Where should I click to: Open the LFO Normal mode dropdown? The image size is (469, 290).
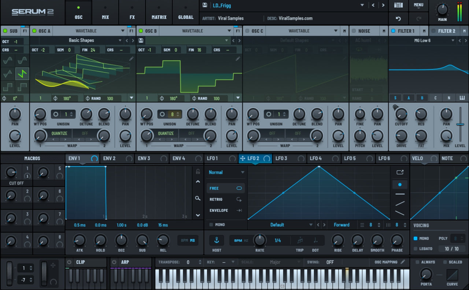[x=243, y=172]
